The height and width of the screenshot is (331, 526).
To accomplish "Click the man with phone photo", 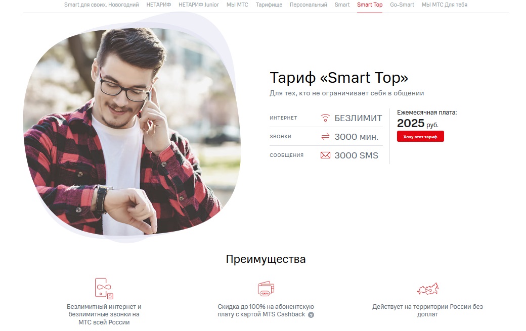I will 131,132.
